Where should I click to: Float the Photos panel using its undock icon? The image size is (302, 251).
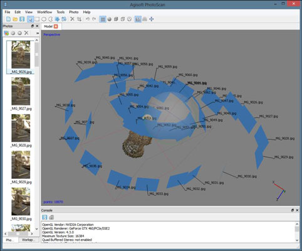33,26
